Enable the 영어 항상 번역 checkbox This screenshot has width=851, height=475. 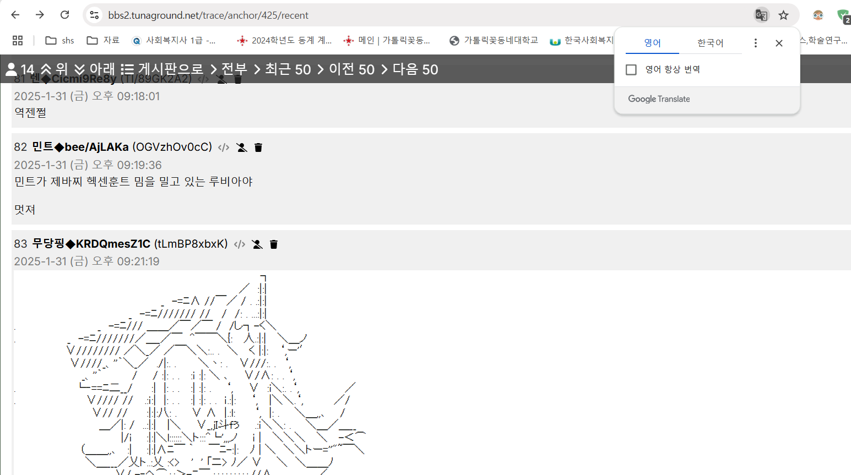[x=632, y=70]
